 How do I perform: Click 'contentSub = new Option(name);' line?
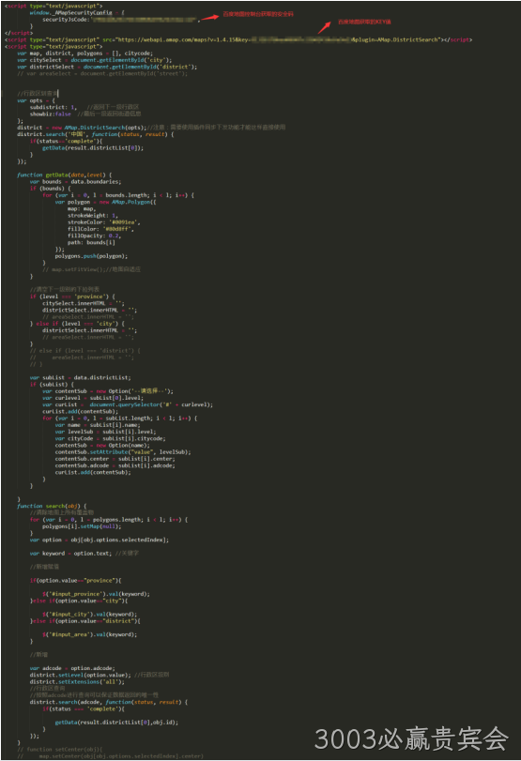pyautogui.click(x=102, y=446)
